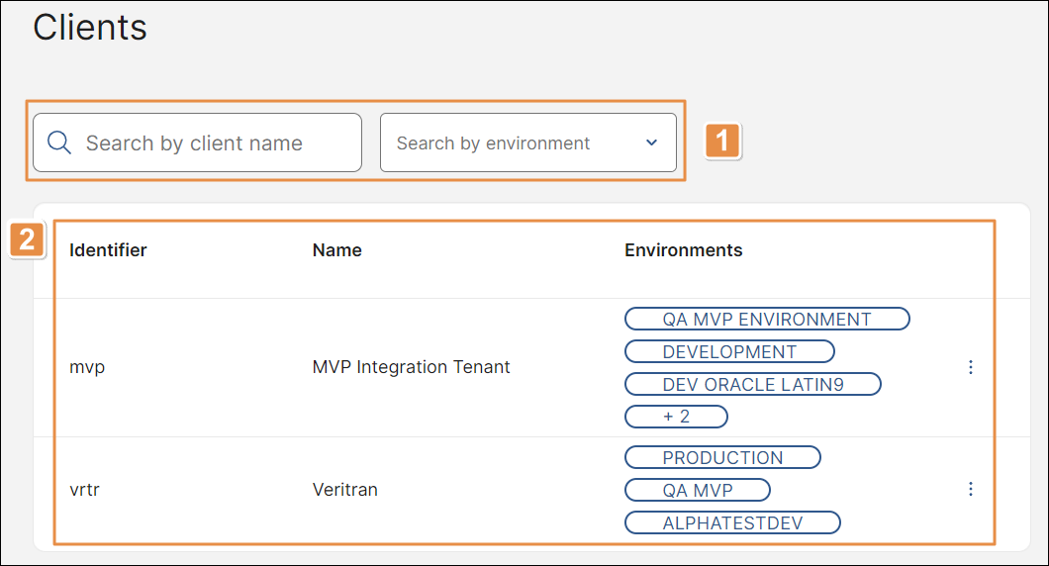Click the Environments column header
The image size is (1049, 566).
(683, 250)
